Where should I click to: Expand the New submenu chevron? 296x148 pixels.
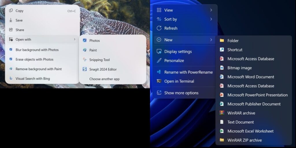(x=211, y=40)
